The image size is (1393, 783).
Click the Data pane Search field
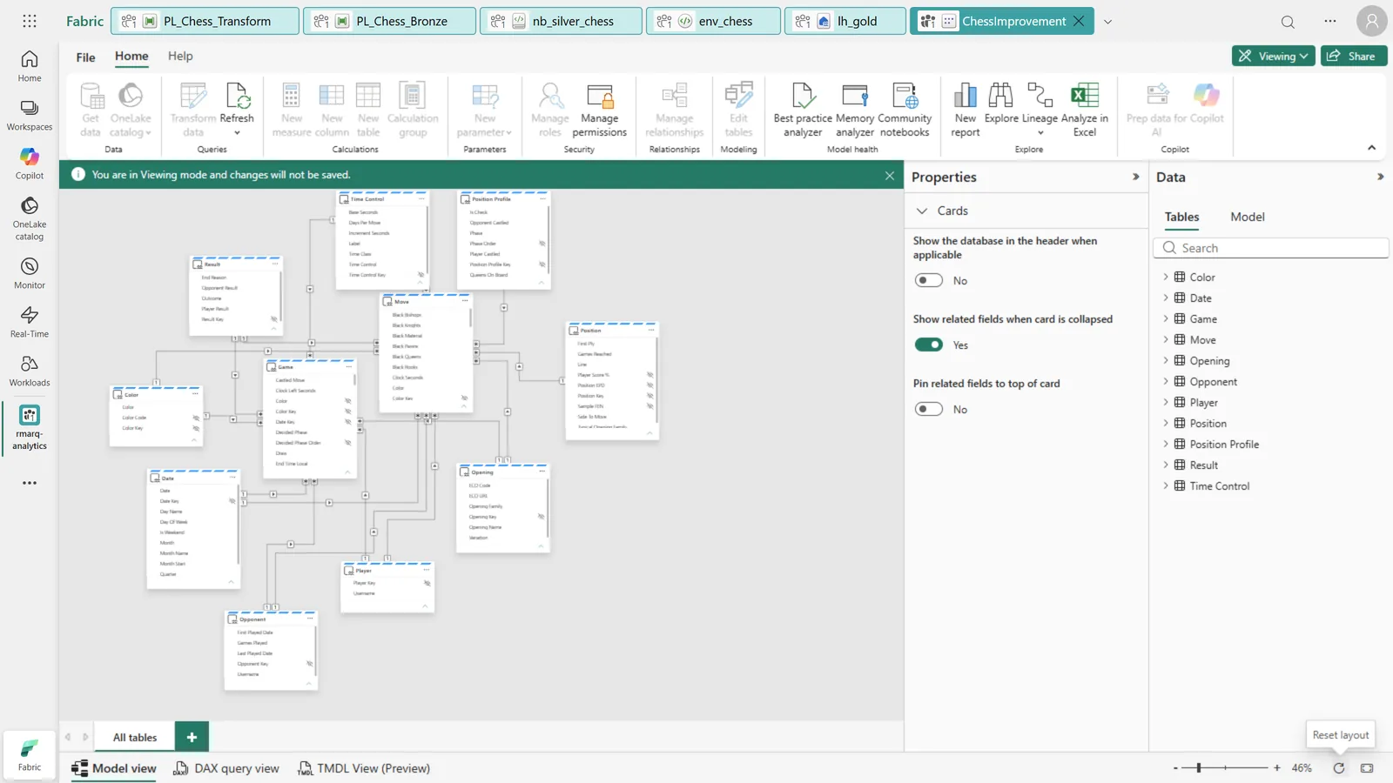click(1270, 248)
